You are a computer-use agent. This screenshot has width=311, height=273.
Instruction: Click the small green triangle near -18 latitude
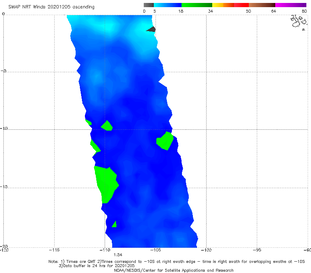[x=114, y=224]
